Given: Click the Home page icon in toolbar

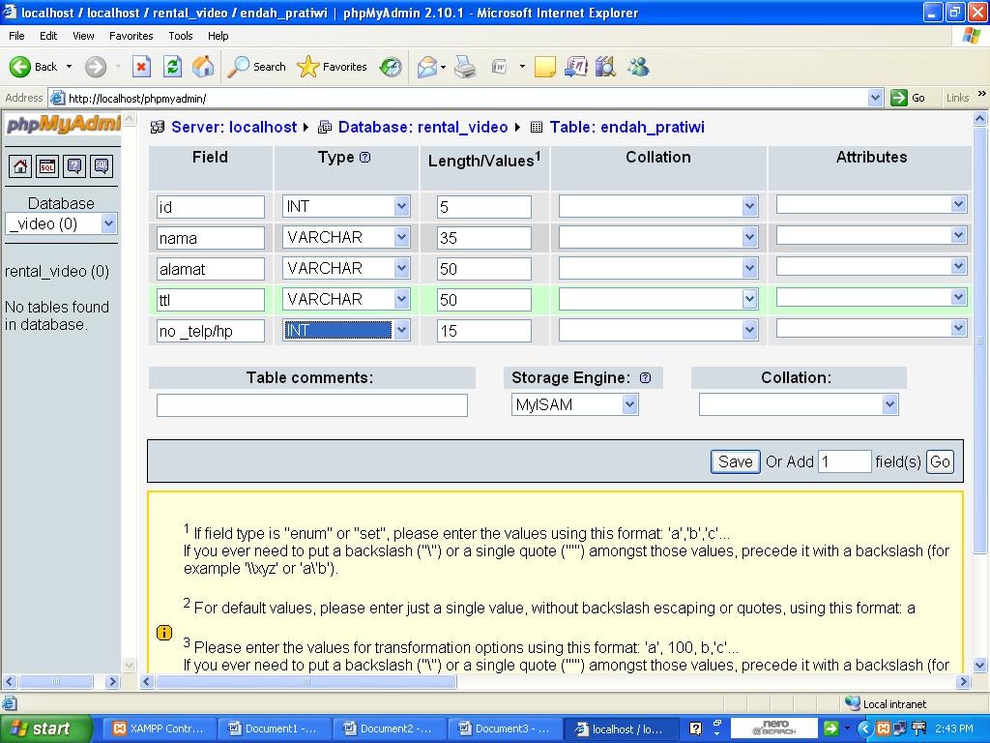Looking at the screenshot, I should pos(202,67).
